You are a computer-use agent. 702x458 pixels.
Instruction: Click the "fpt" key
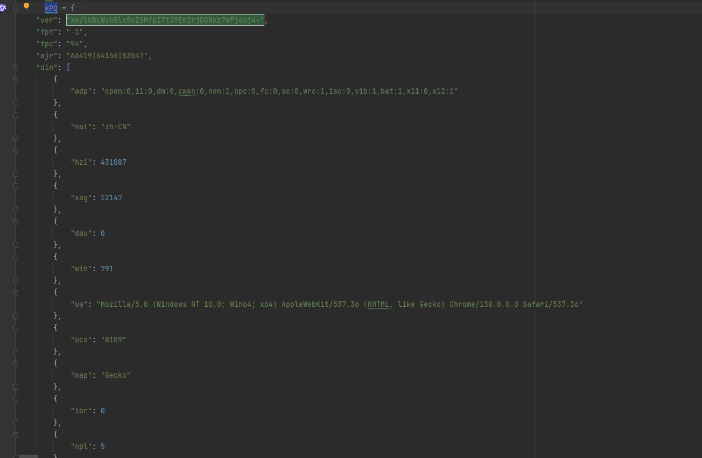[47, 32]
